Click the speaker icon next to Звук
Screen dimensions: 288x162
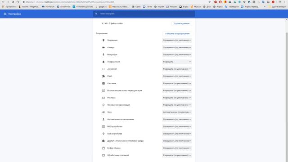point(103,112)
